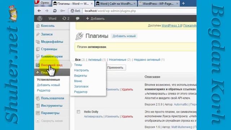This screenshot has height=130, width=231.
Task: Choose Настроить from the flyout menu
Action: click(x=81, y=70)
